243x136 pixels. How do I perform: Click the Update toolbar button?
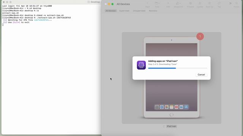pyautogui.click(x=200, y=5)
